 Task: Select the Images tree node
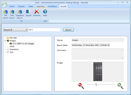[x=12, y=41]
